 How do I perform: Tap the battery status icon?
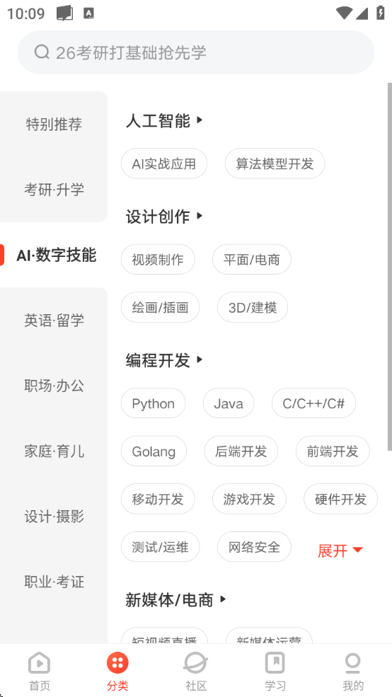[x=381, y=13]
